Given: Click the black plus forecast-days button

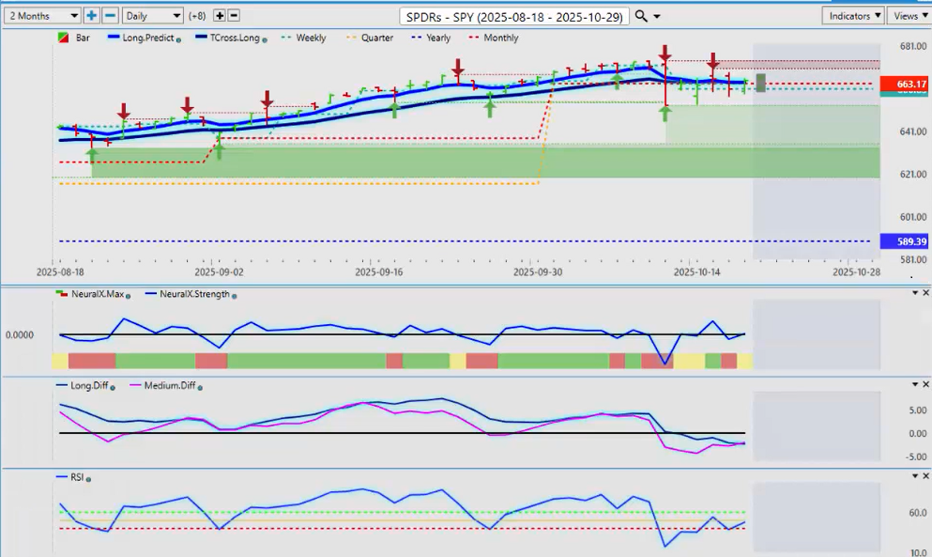Looking at the screenshot, I should (220, 16).
